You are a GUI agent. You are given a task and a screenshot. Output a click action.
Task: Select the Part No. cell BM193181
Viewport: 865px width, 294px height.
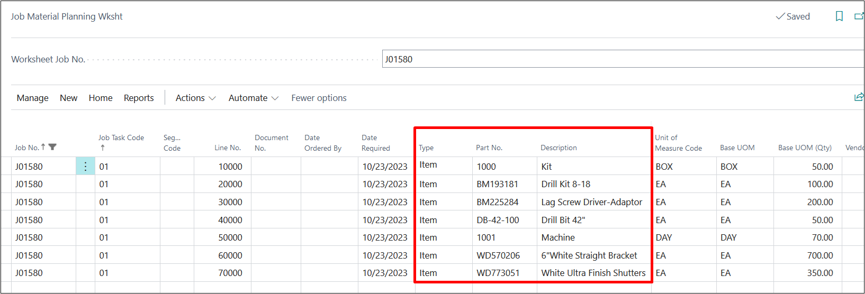497,184
